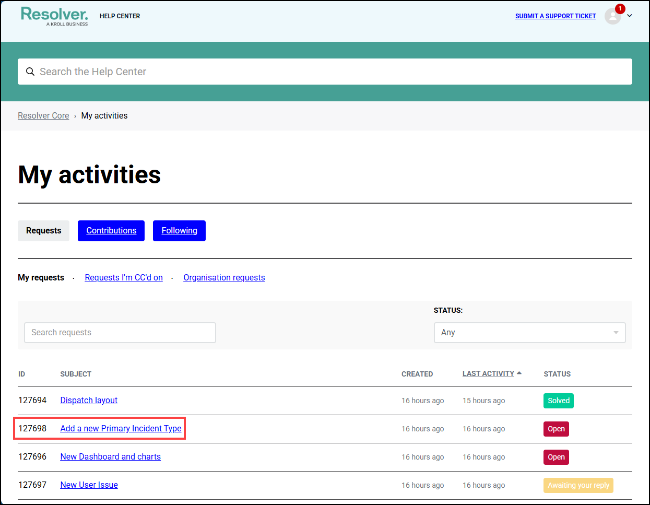Go to Resolver Core breadcrumb
This screenshot has width=650, height=505.
(x=43, y=116)
